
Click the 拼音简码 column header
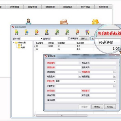pos(61,43)
